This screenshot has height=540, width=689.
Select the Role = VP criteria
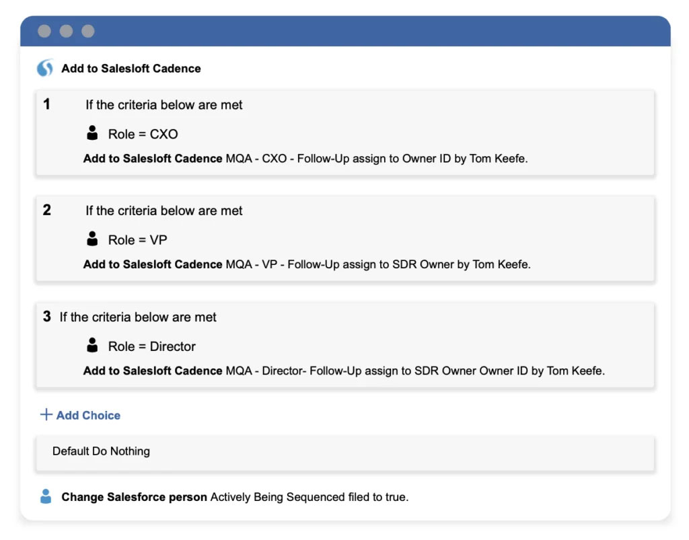(x=137, y=240)
